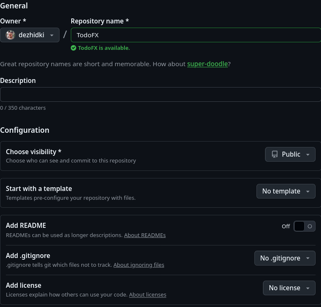Open the About licenses link
This screenshot has width=321, height=307.
(x=148, y=295)
